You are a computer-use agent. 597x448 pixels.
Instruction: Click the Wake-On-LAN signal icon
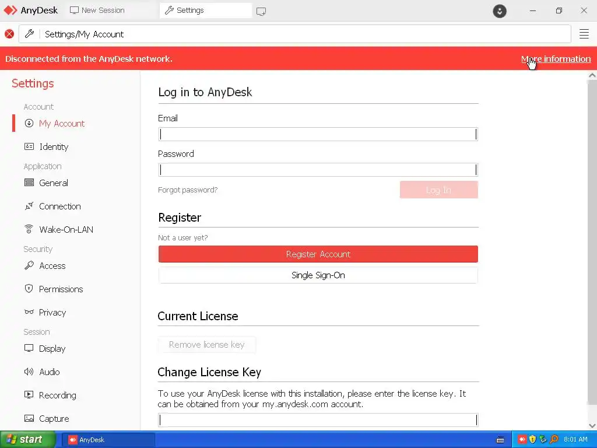[x=29, y=229]
